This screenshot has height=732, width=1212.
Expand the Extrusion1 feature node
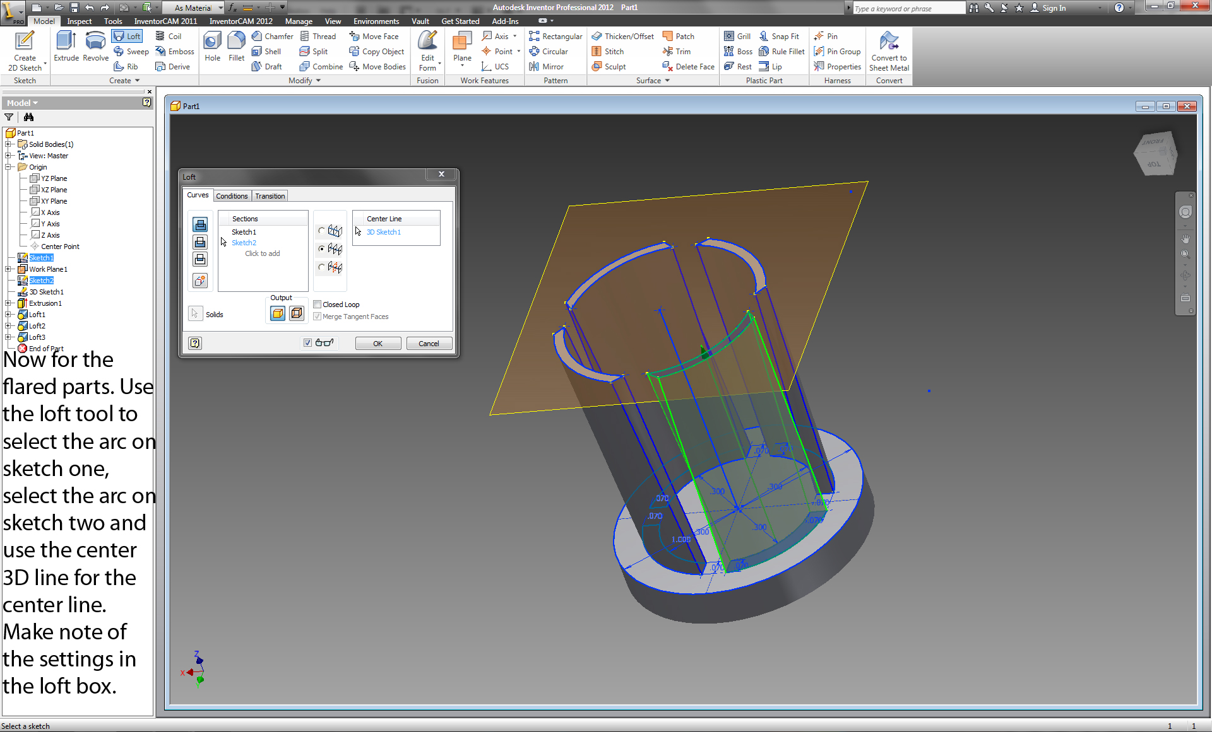[x=8, y=303]
